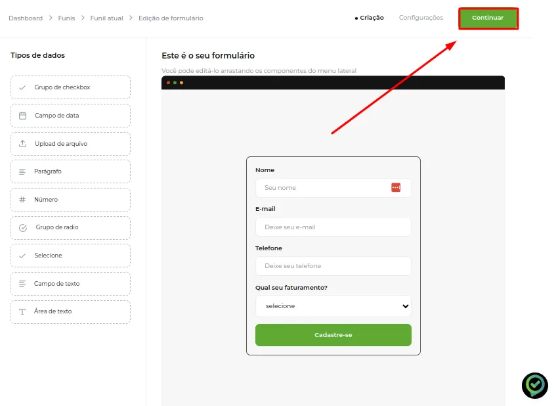
Task: Click the circled check icon beside Grupo de radio
Action: [23, 228]
